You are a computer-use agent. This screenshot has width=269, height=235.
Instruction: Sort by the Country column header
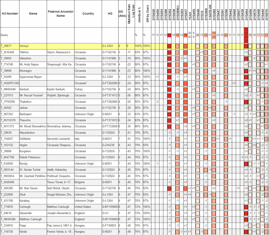88,14
